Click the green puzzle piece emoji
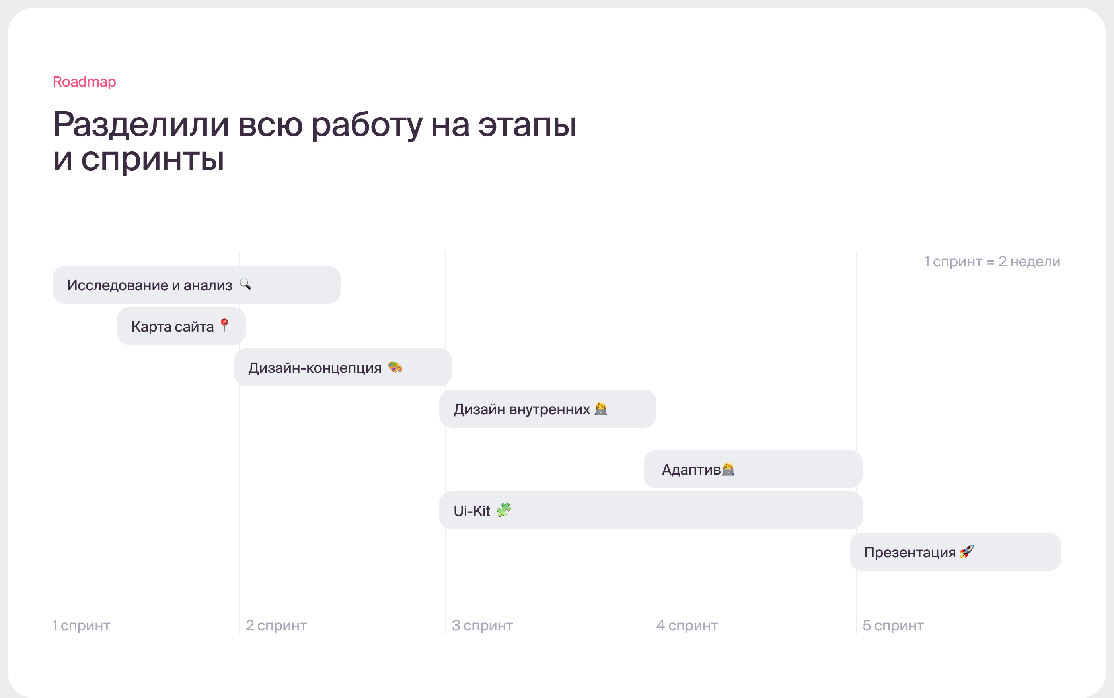Screen dimensions: 1114x698 point(504,510)
